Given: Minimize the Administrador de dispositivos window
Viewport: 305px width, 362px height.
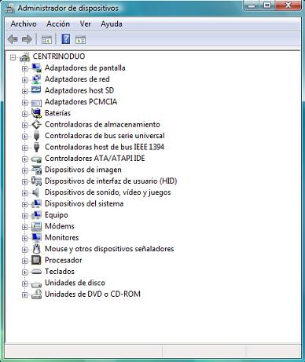Looking at the screenshot, I should [x=252, y=5].
